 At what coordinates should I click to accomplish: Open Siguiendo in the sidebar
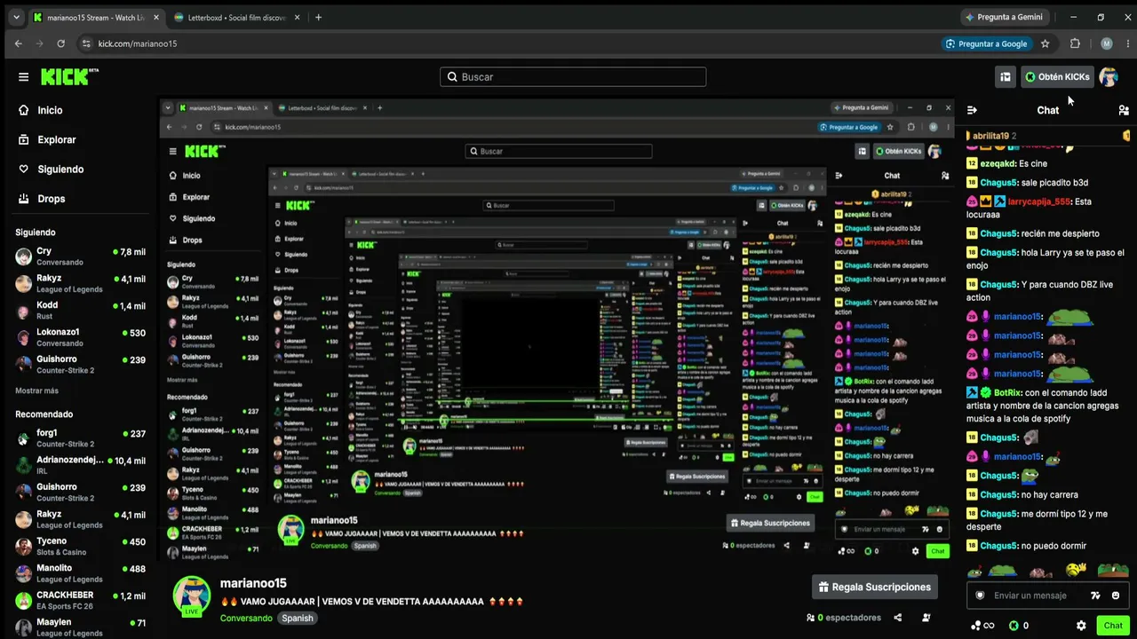pos(60,169)
